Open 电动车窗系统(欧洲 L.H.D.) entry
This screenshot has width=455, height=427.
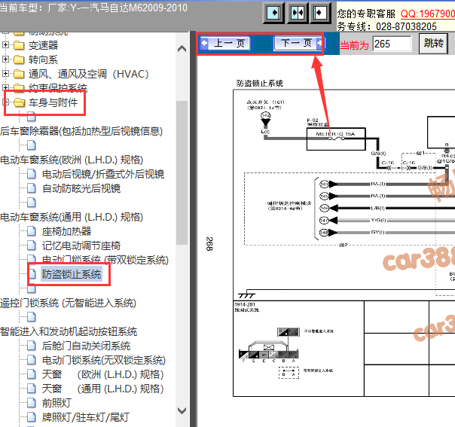[x=72, y=160]
